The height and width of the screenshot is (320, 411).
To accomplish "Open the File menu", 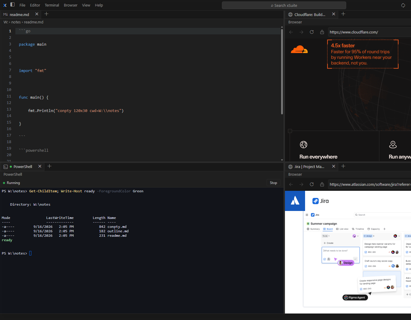I will click(x=22, y=5).
